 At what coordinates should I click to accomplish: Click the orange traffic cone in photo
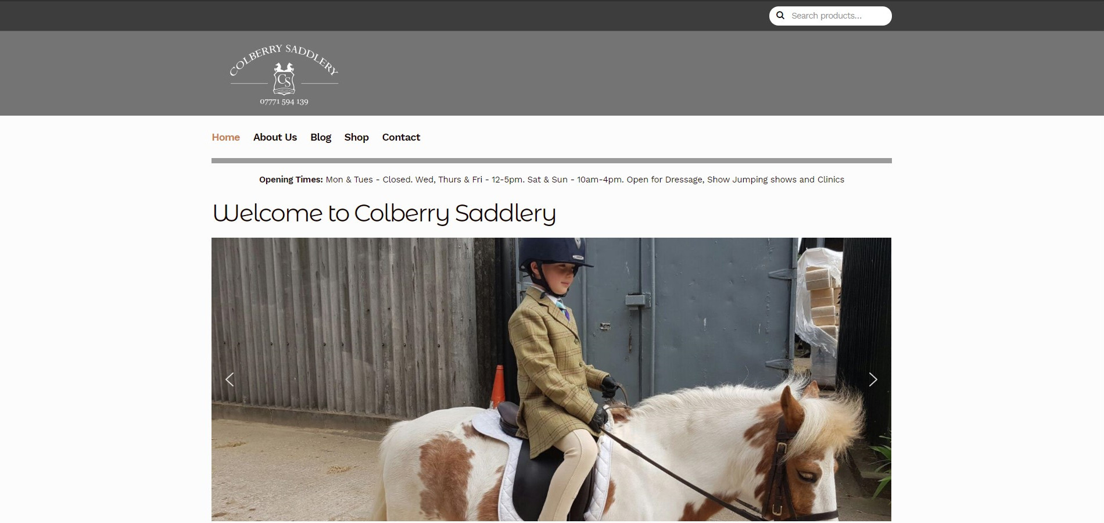tap(498, 385)
